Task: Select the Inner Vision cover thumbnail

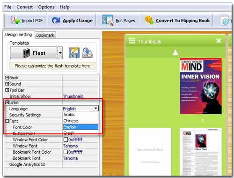Action: click(x=201, y=86)
